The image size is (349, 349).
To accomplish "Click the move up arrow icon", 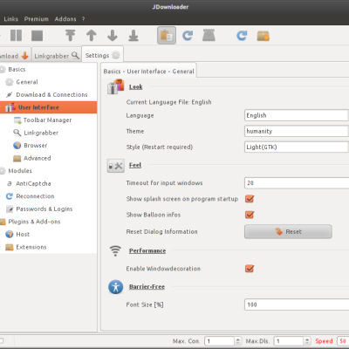I will 92,36.
